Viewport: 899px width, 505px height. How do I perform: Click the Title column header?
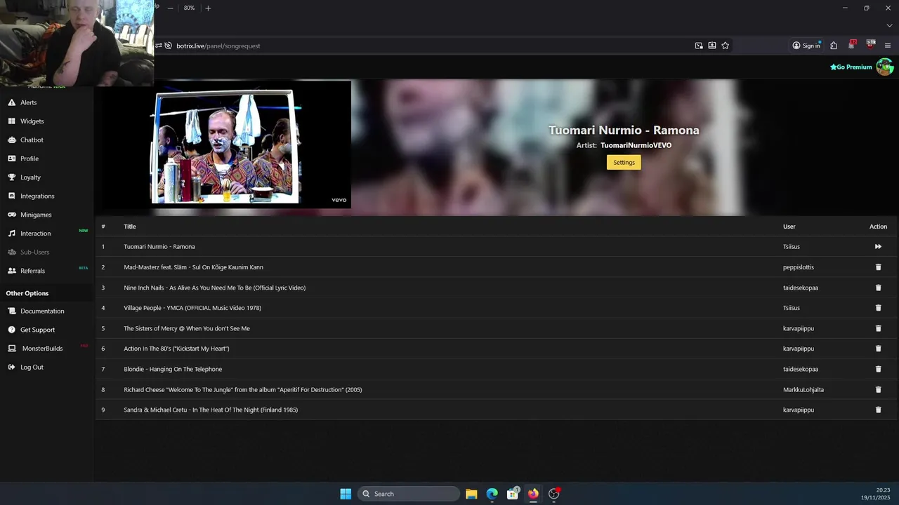[x=130, y=227]
